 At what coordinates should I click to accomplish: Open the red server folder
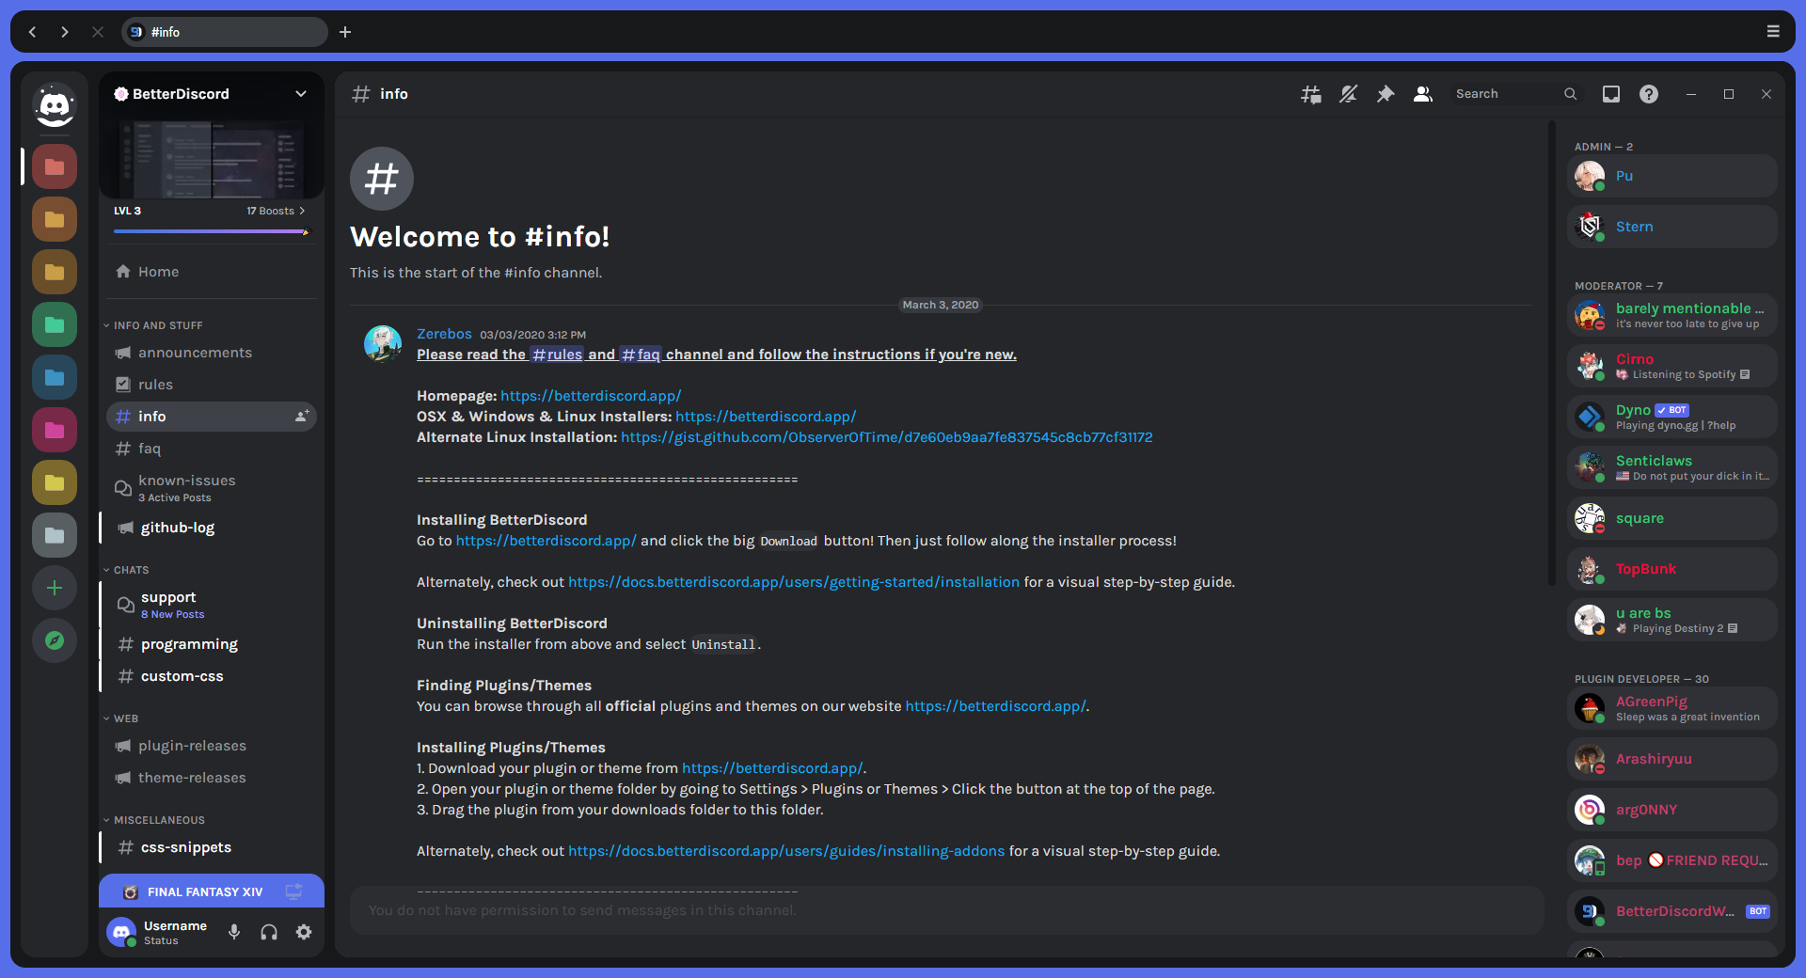(x=55, y=166)
